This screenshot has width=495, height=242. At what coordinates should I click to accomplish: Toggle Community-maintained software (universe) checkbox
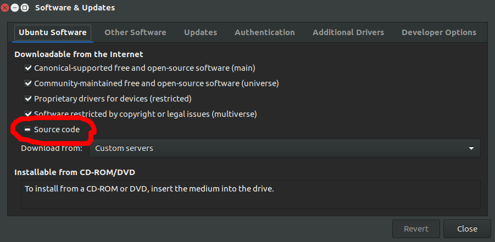pyautogui.click(x=28, y=83)
